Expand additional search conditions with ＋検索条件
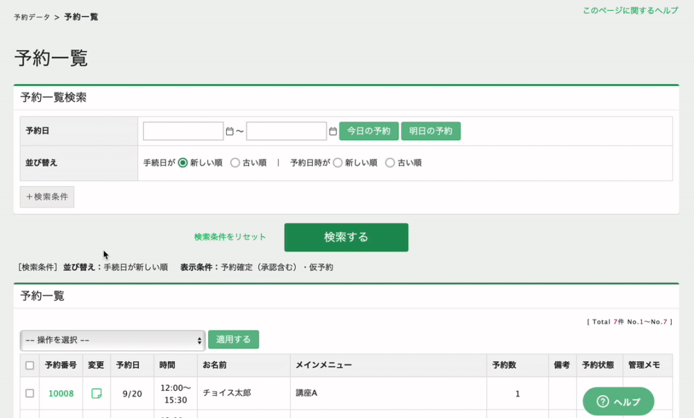 [46, 197]
